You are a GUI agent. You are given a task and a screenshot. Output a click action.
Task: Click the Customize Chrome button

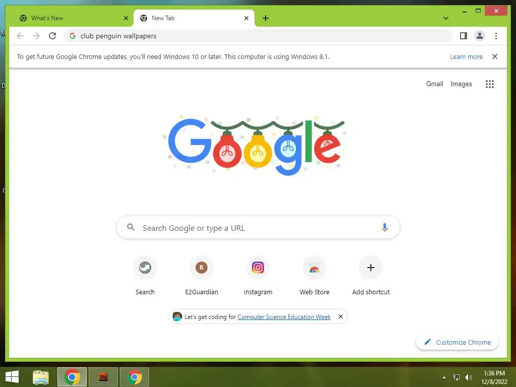[x=457, y=342]
